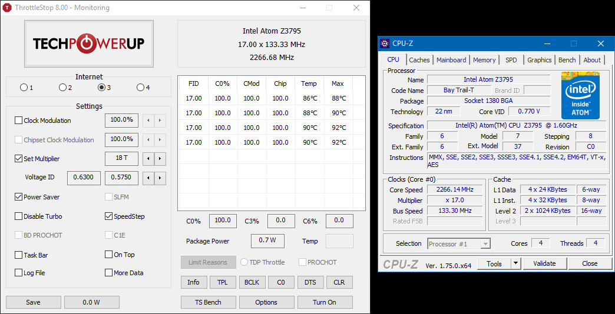Toggle the Power Saver checkbox

[18, 197]
